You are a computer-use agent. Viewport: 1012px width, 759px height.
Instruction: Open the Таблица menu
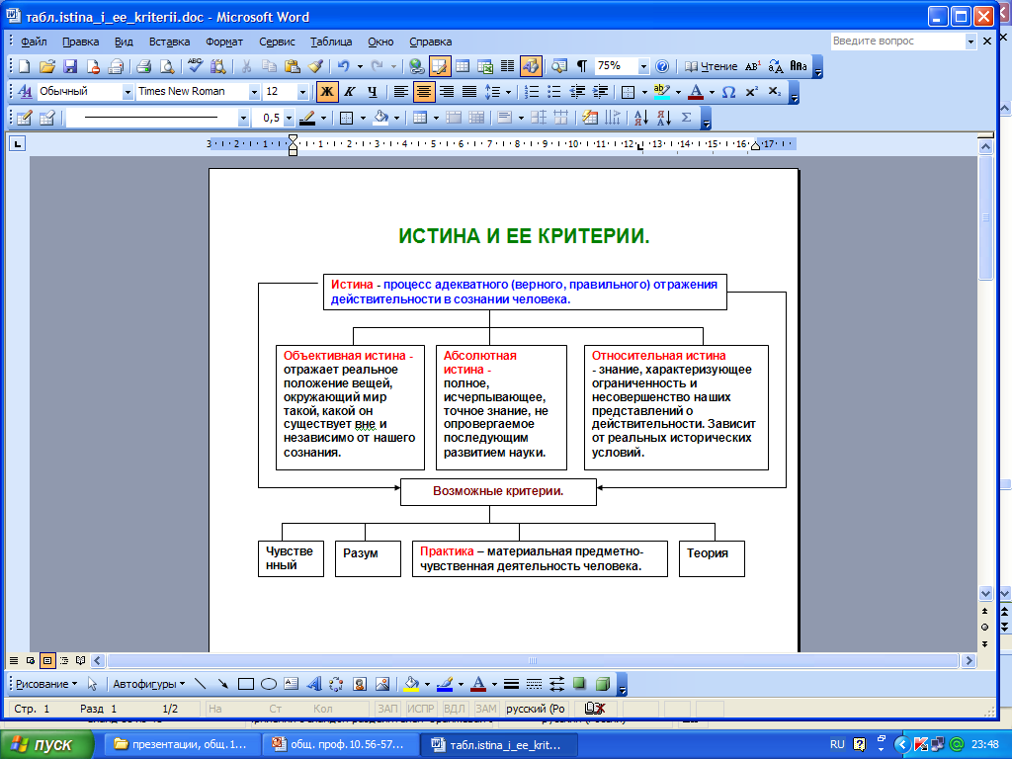point(331,42)
